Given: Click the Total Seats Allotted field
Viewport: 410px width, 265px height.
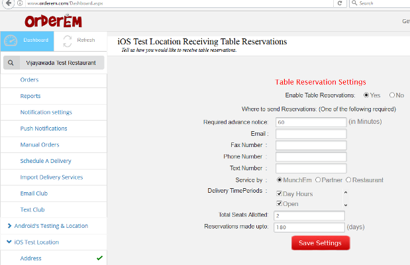Looking at the screenshot, I should (309, 215).
